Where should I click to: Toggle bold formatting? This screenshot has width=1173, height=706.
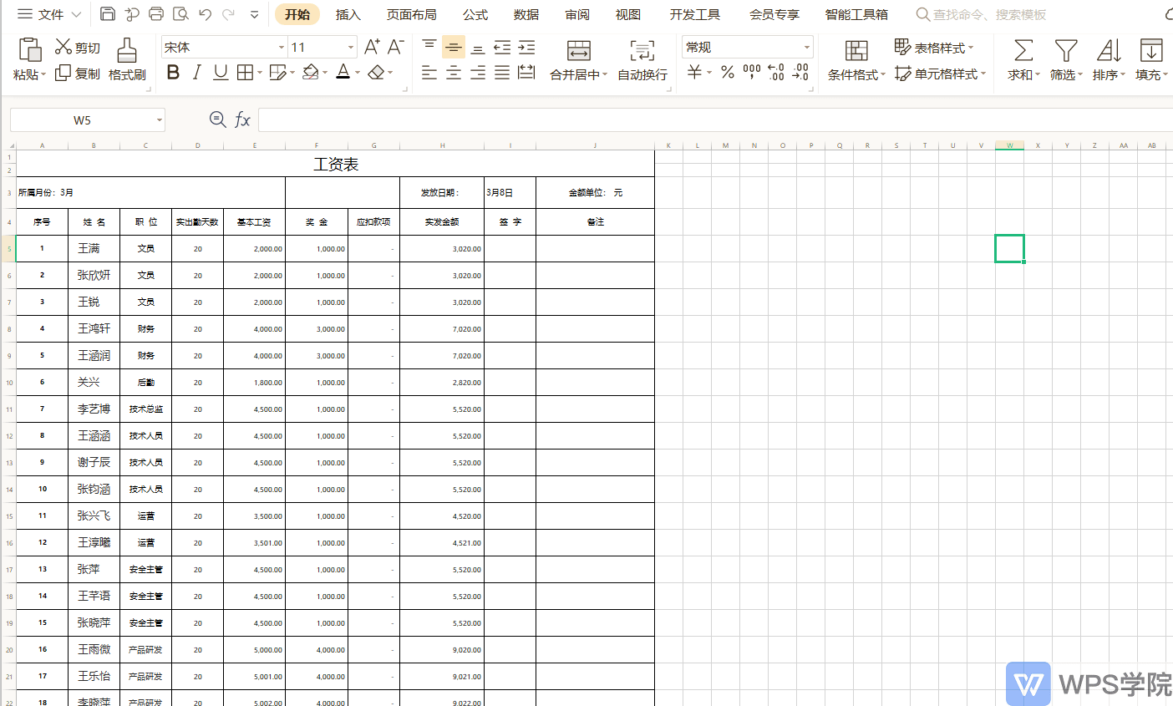(173, 73)
